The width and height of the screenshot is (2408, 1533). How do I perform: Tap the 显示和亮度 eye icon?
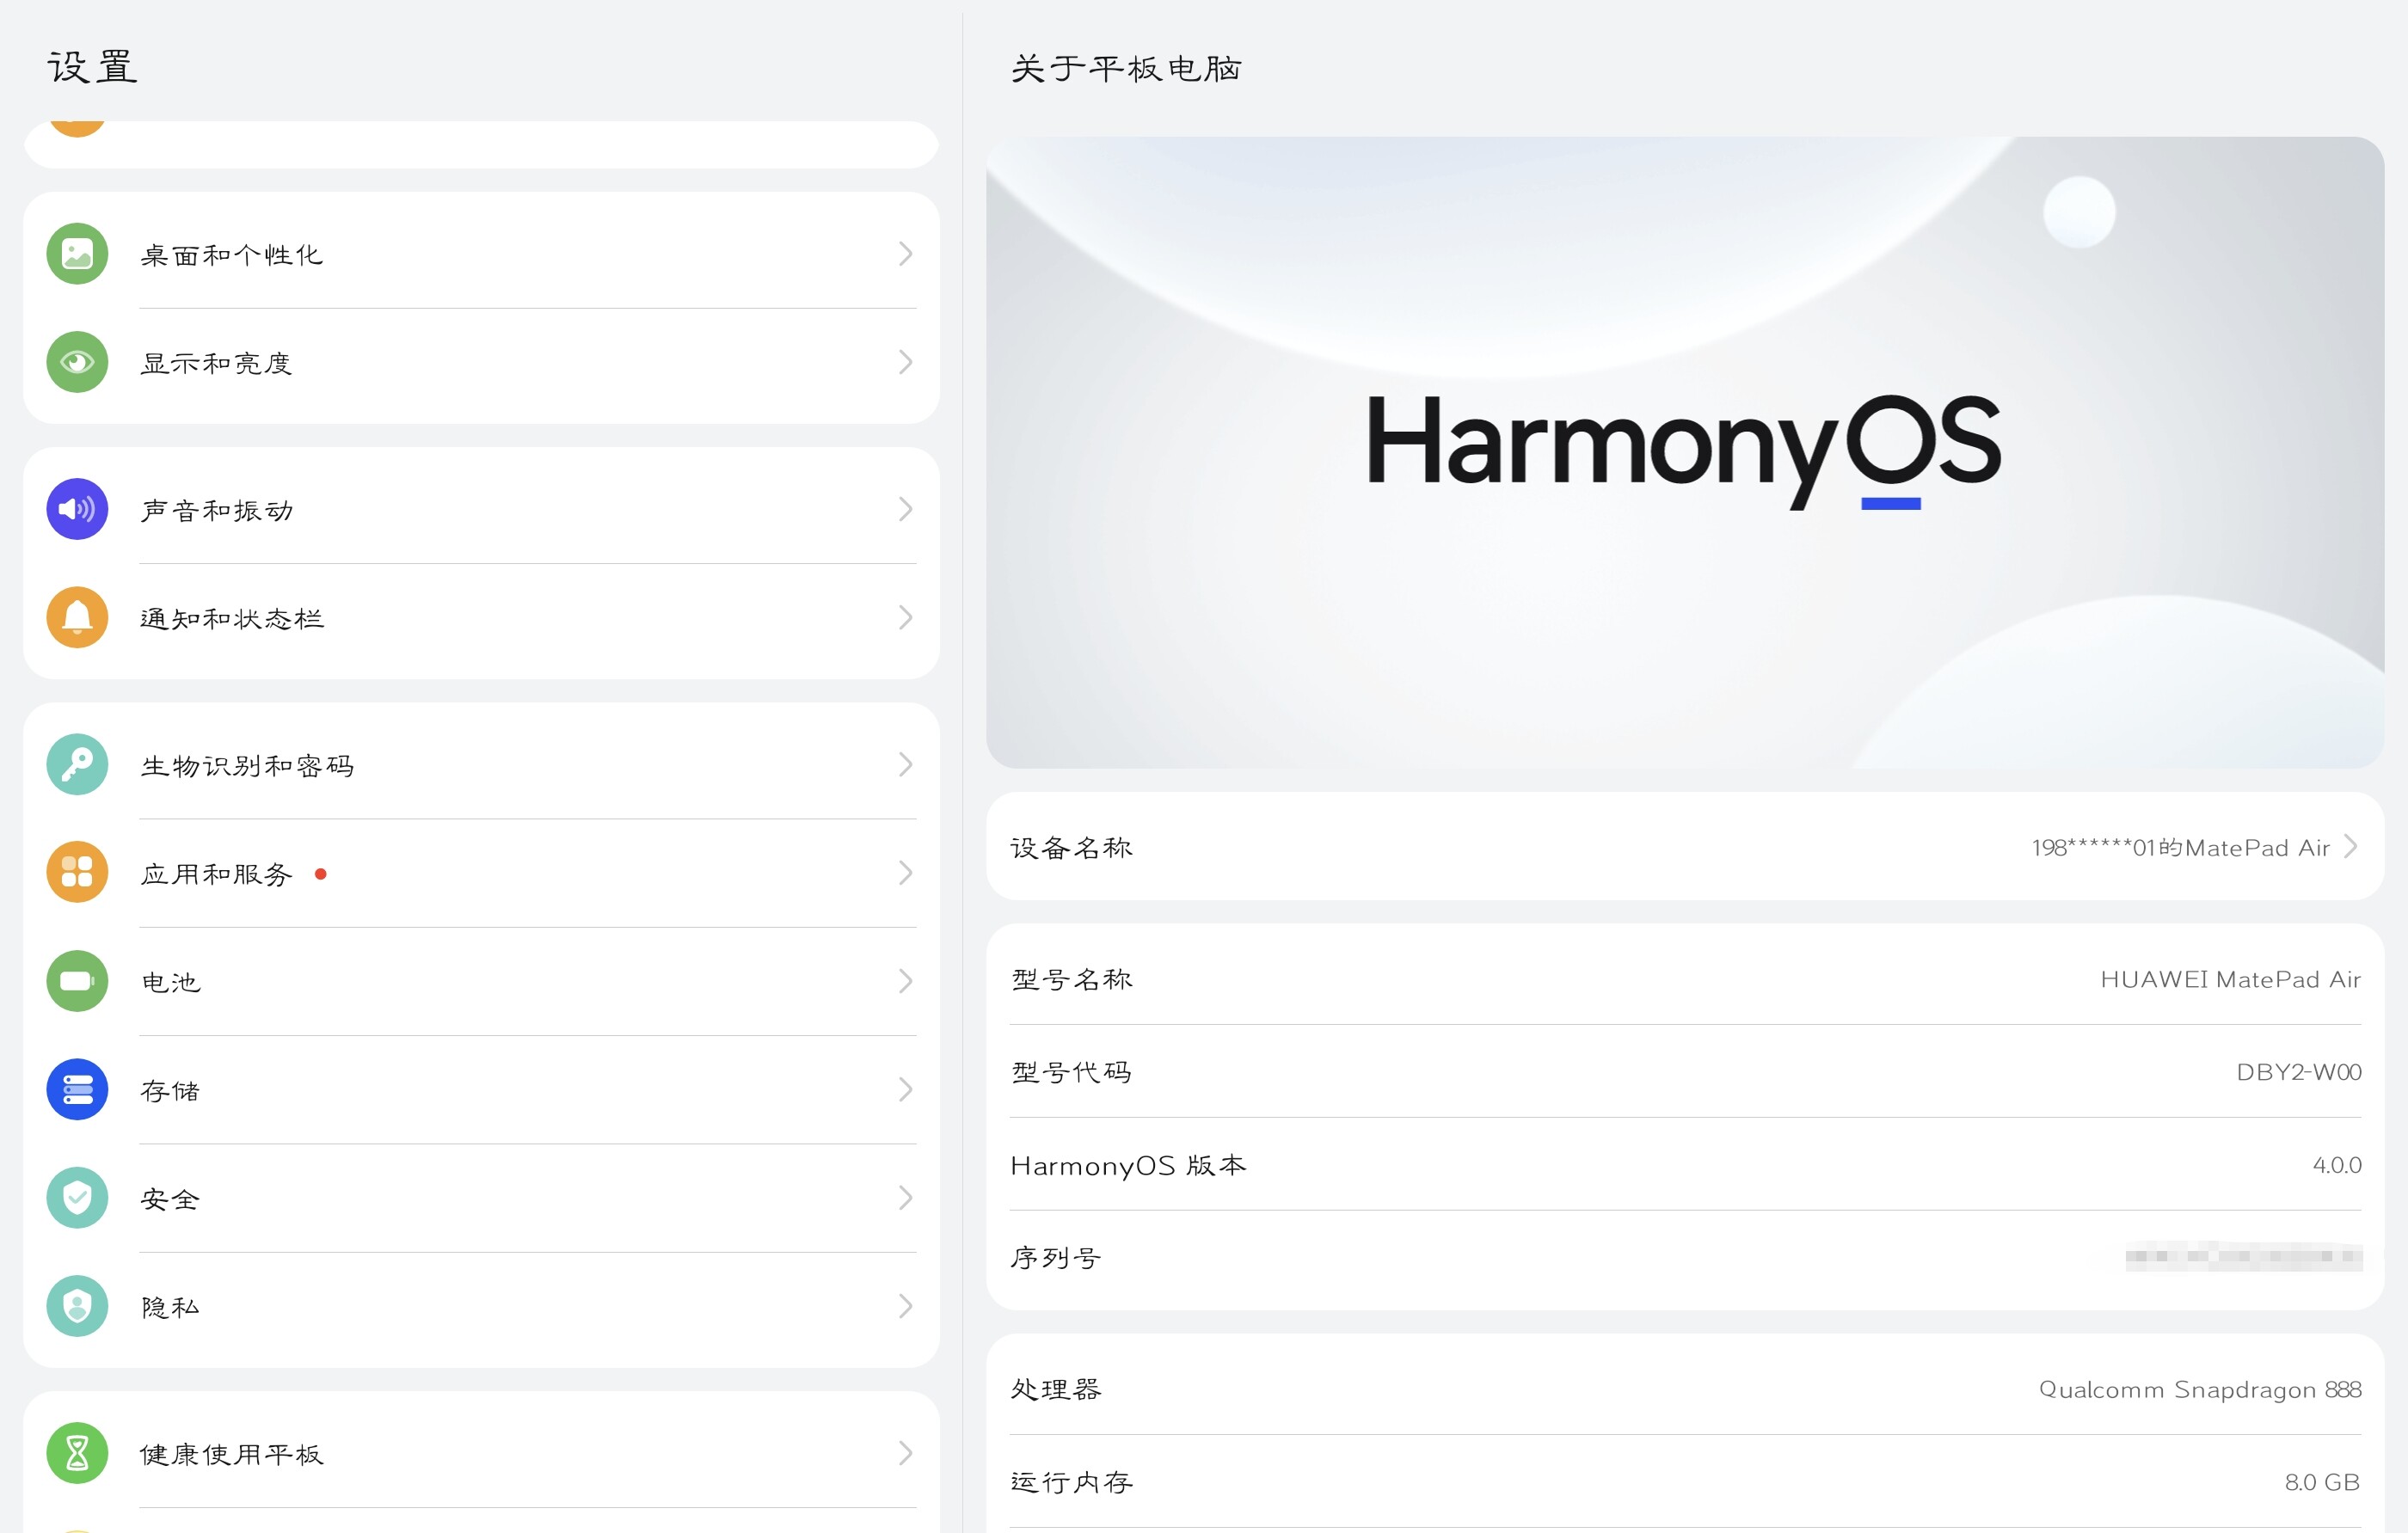click(77, 362)
